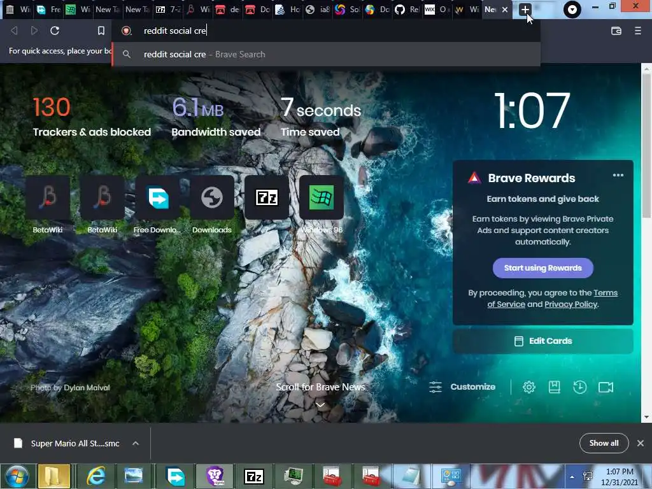This screenshot has height=489, width=652.
Task: Click the Customize label
Action: [473, 386]
